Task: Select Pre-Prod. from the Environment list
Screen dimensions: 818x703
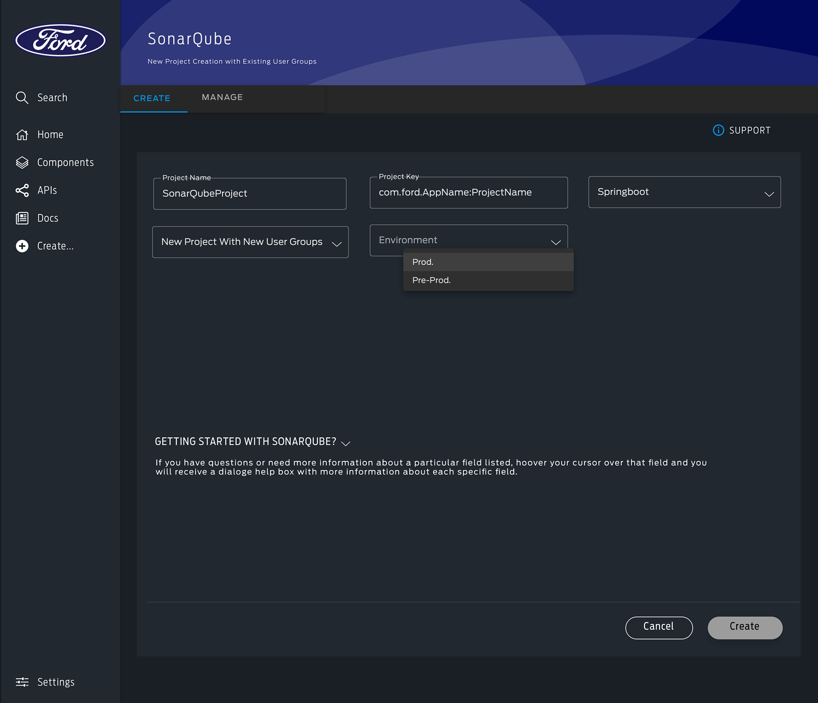Action: coord(488,281)
